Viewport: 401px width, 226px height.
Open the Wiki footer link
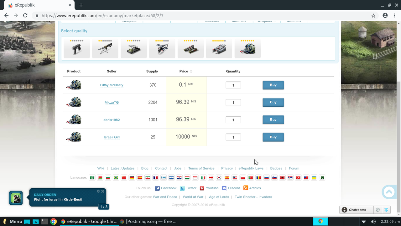click(101, 168)
